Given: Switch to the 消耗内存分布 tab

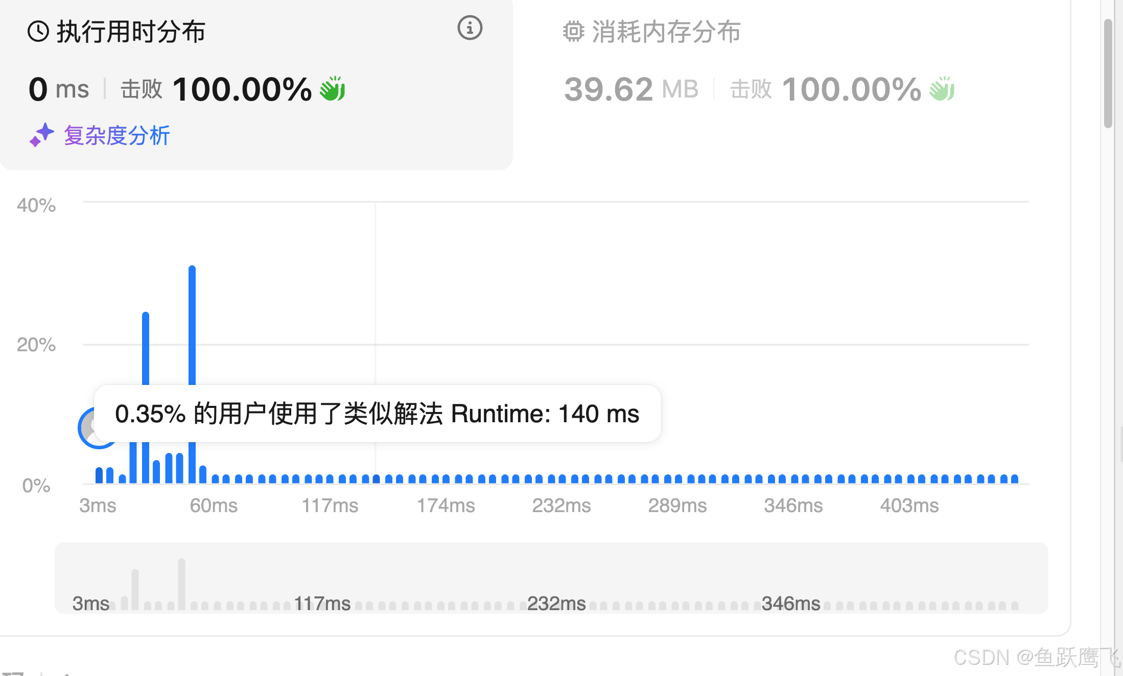Looking at the screenshot, I should tap(666, 32).
